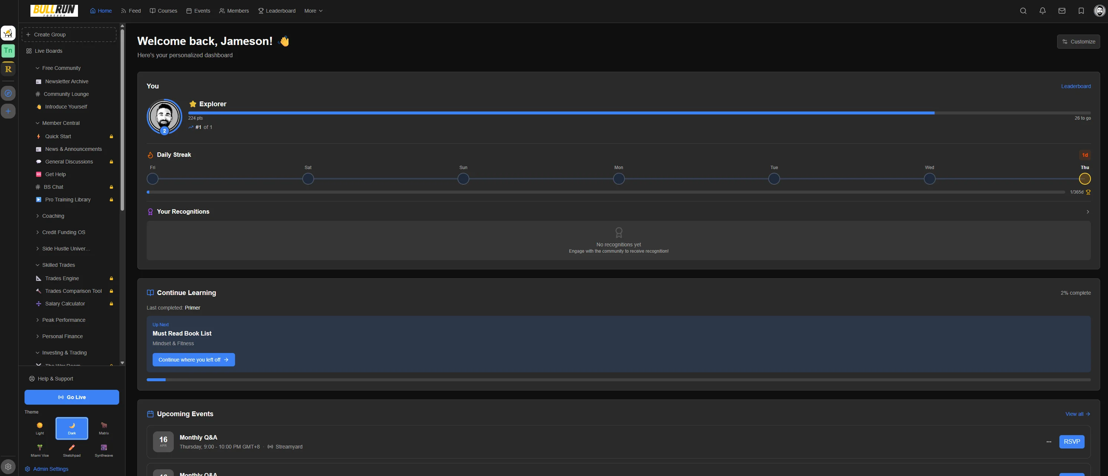
Task: Open the More dropdown in navigation
Action: click(313, 11)
